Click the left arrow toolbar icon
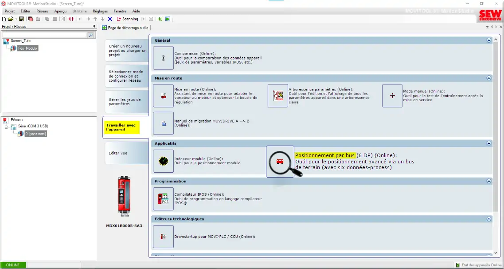The height and width of the screenshot is (269, 504). point(80,19)
